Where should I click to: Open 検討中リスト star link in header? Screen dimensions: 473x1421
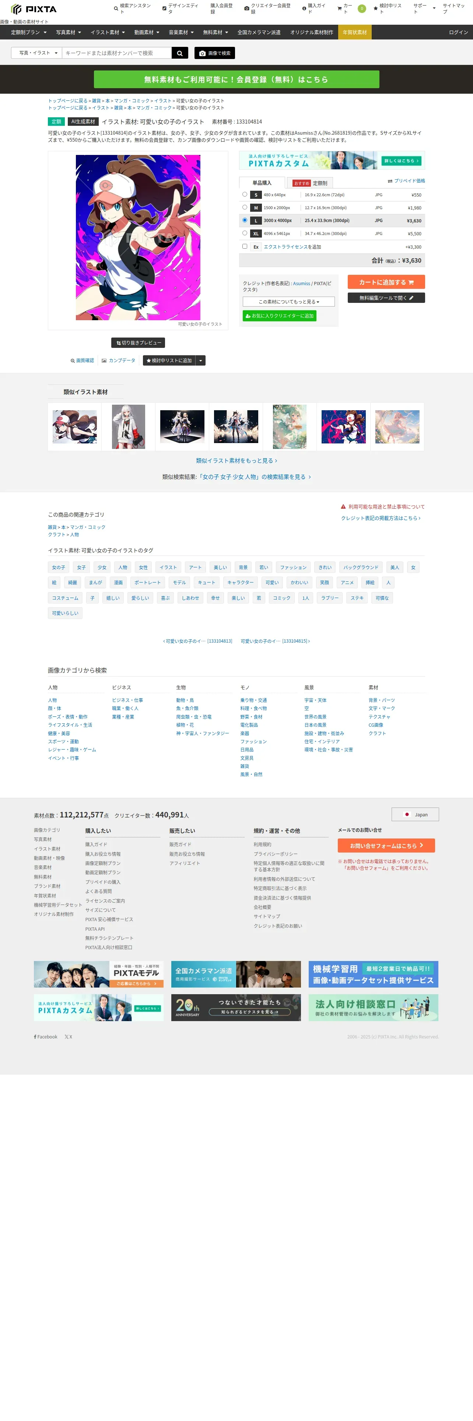[388, 9]
